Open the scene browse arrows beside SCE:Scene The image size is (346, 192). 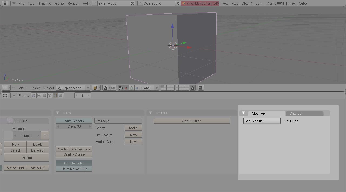point(140,4)
